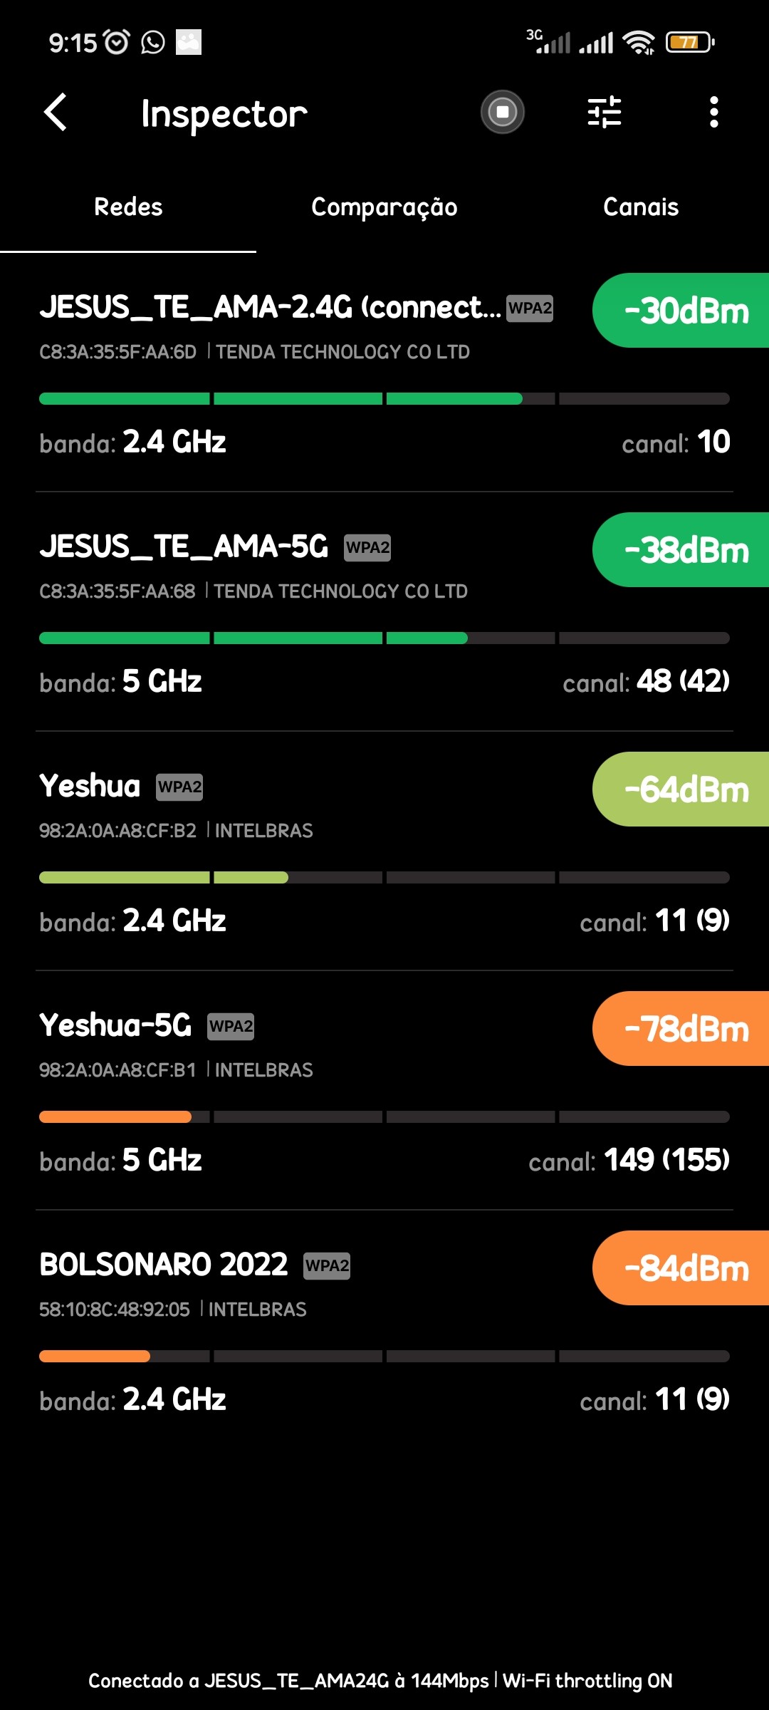
Task: Tap the Wi-Fi status bar icon
Action: pyautogui.click(x=639, y=43)
